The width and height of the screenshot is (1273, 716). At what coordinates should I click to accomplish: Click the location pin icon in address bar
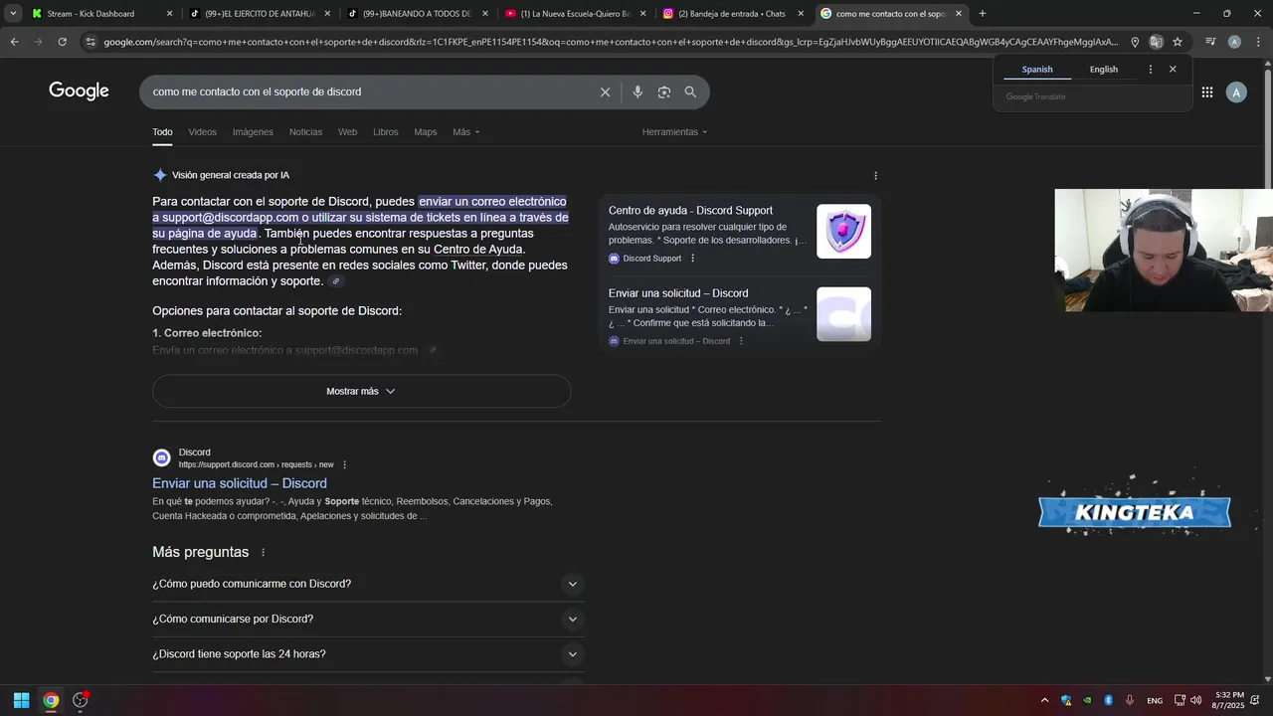(1135, 42)
